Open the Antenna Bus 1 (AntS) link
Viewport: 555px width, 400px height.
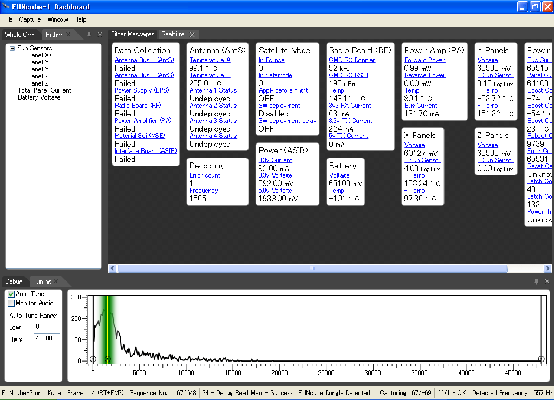tap(145, 60)
